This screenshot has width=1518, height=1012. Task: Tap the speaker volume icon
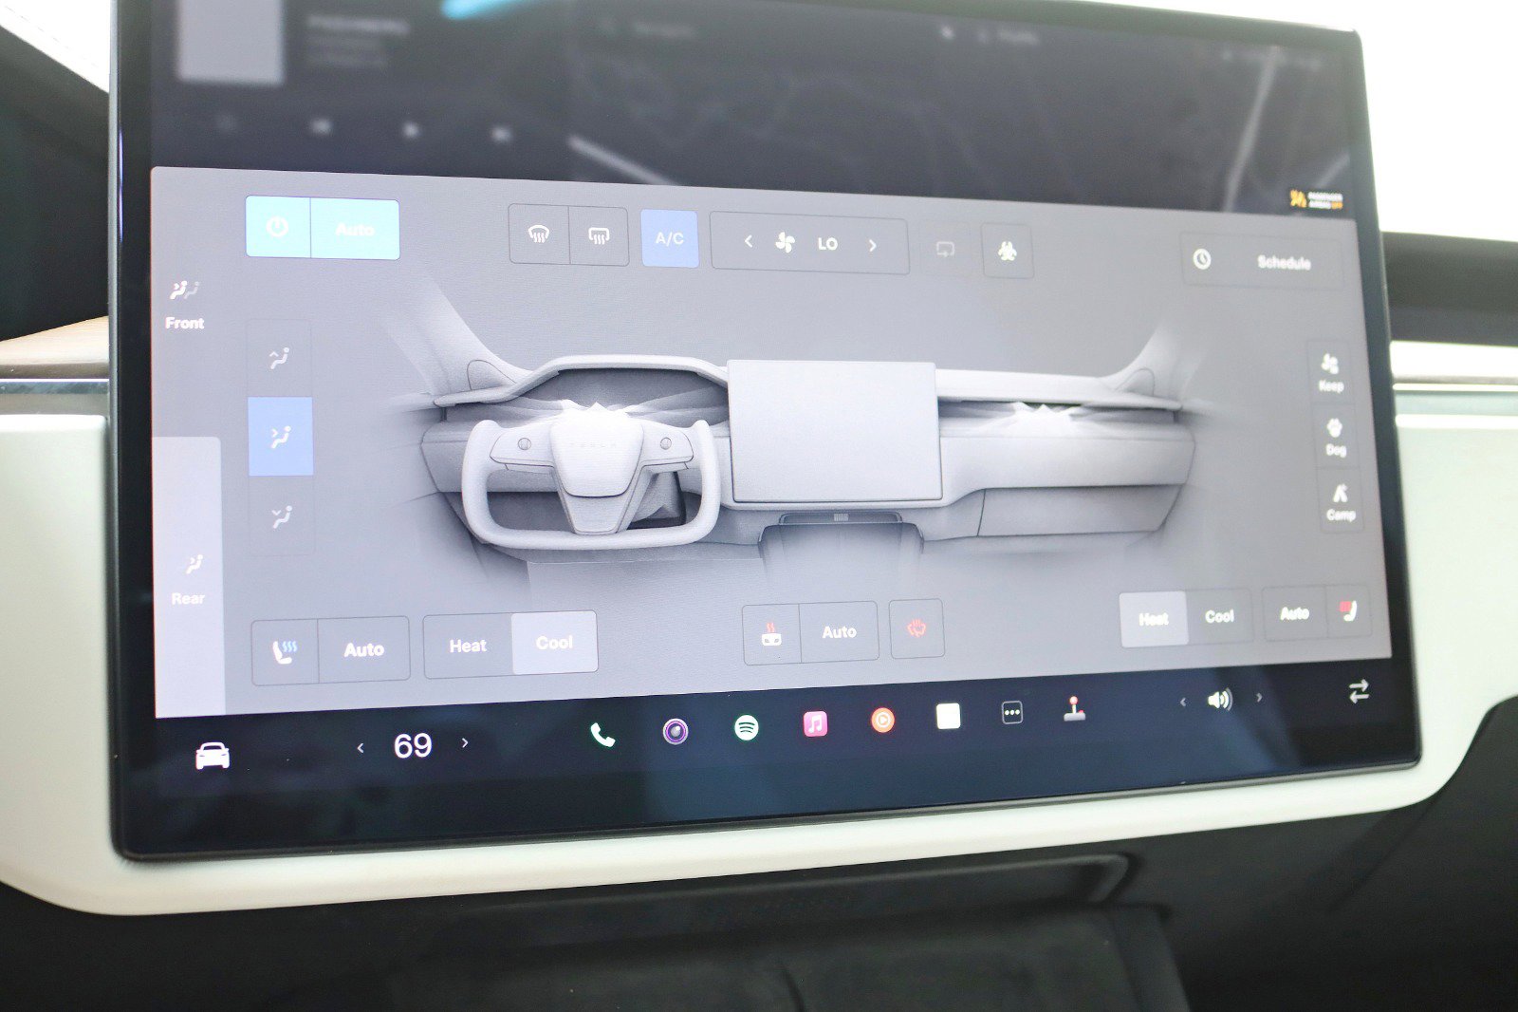[x=1220, y=700]
